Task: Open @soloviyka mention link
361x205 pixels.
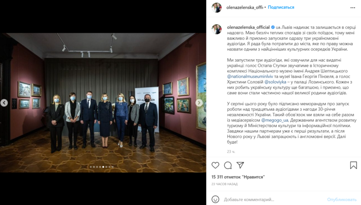Action: tap(275, 82)
